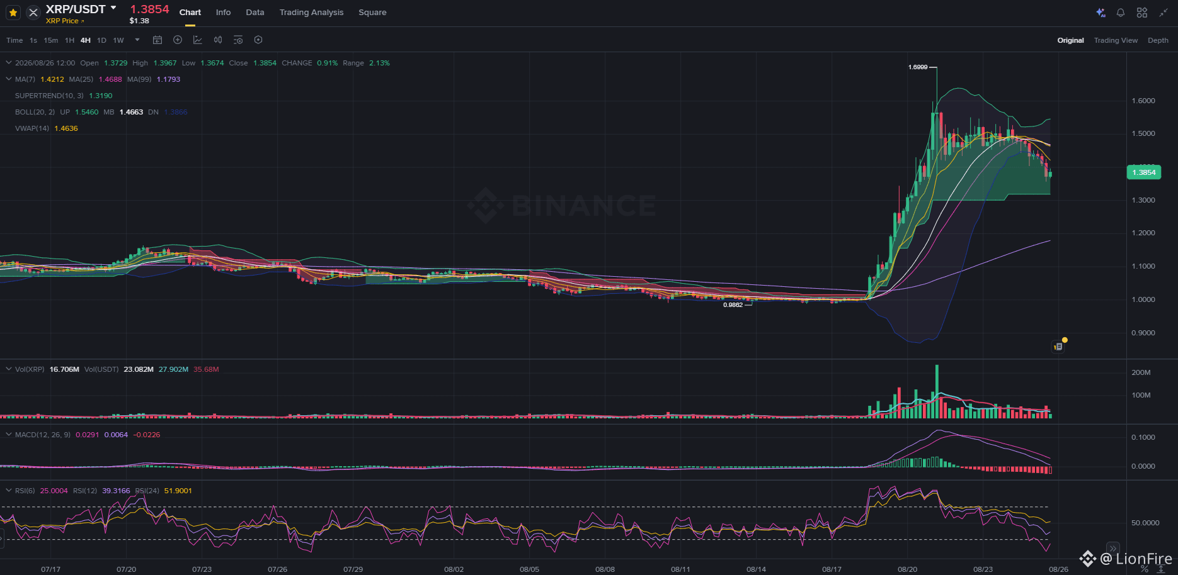Click the RSI(24) value 51.9001

click(178, 491)
